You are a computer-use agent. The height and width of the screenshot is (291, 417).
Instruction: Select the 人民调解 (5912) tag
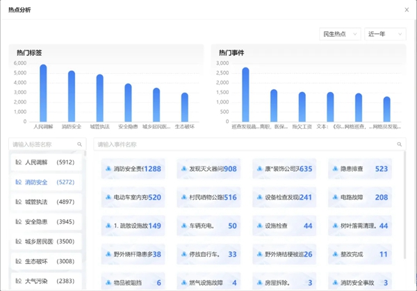pyautogui.click(x=47, y=162)
